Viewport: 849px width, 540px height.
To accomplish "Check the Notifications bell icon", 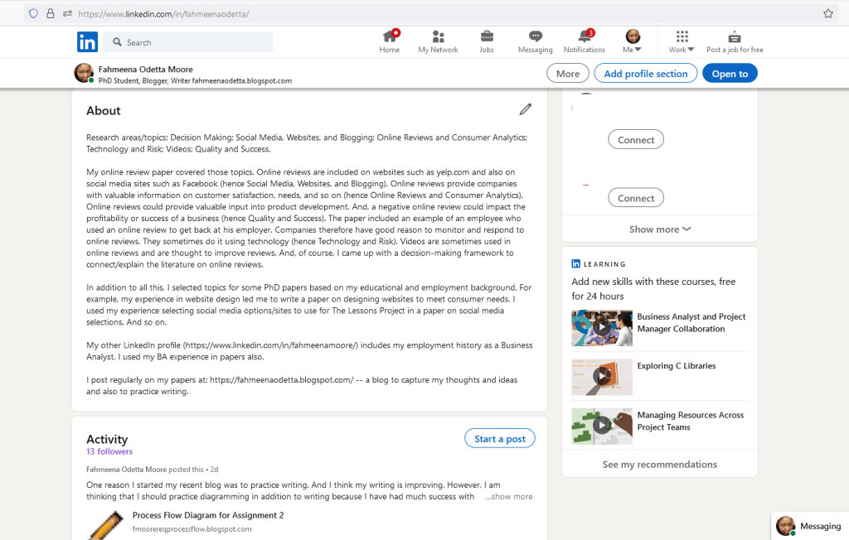I will click(585, 37).
